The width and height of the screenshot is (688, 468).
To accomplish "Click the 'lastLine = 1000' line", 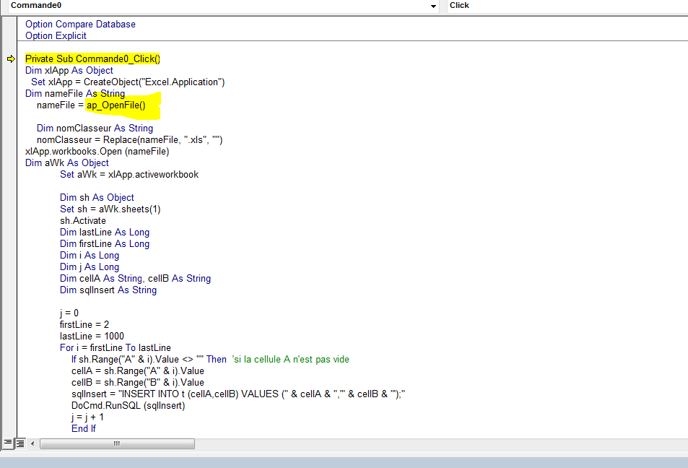I will click(x=92, y=337).
